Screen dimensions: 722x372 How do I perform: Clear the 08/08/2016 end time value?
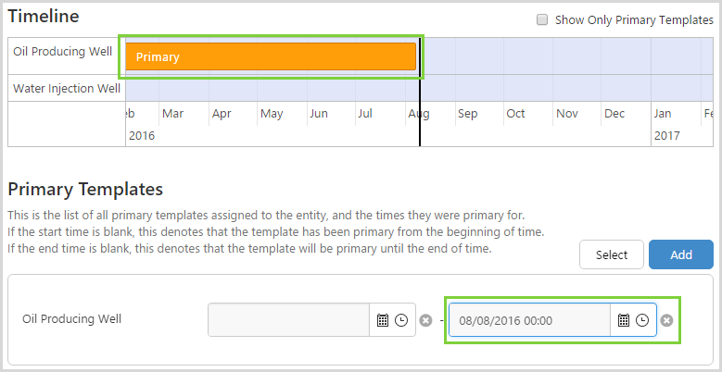tap(666, 320)
